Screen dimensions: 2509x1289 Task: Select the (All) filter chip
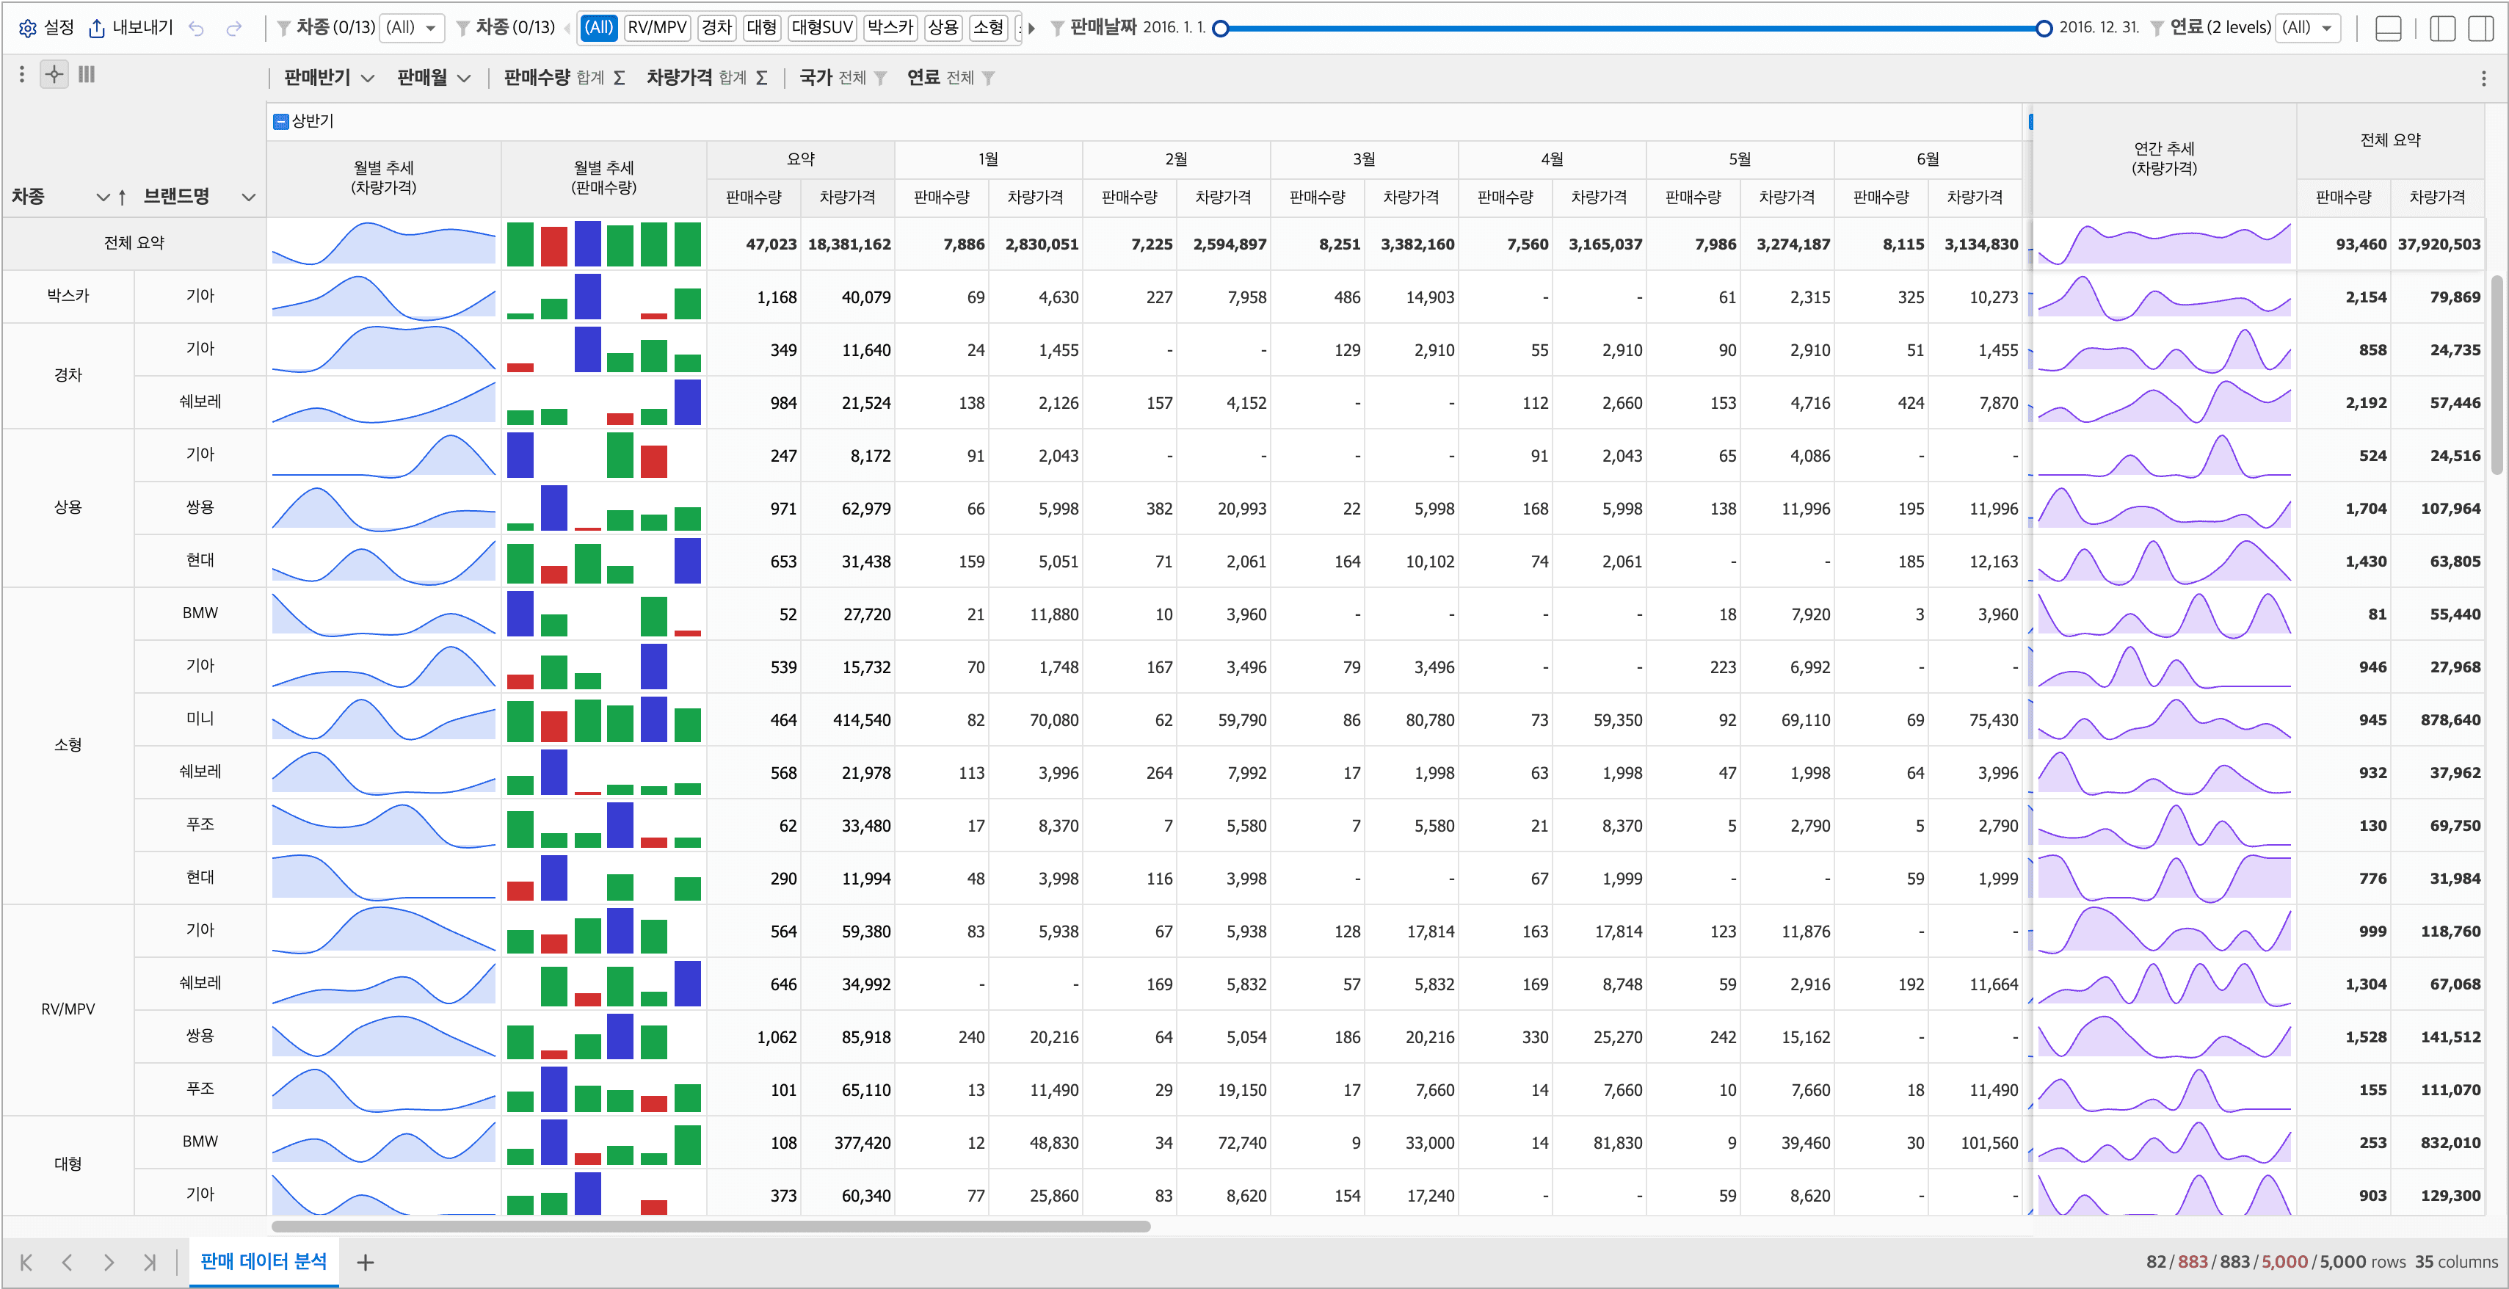598,27
